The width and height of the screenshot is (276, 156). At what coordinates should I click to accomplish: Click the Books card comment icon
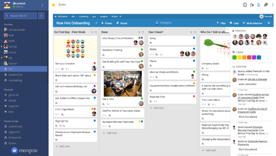(x=152, y=54)
